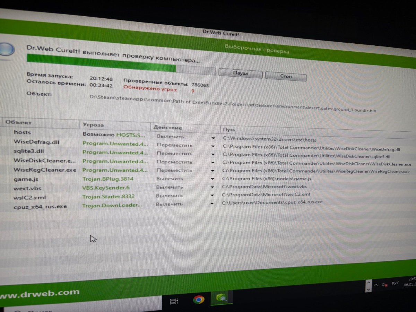The width and height of the screenshot is (416, 312).
Task: Select the WiseDiskCleaner.e... object name
Action: click(44, 161)
